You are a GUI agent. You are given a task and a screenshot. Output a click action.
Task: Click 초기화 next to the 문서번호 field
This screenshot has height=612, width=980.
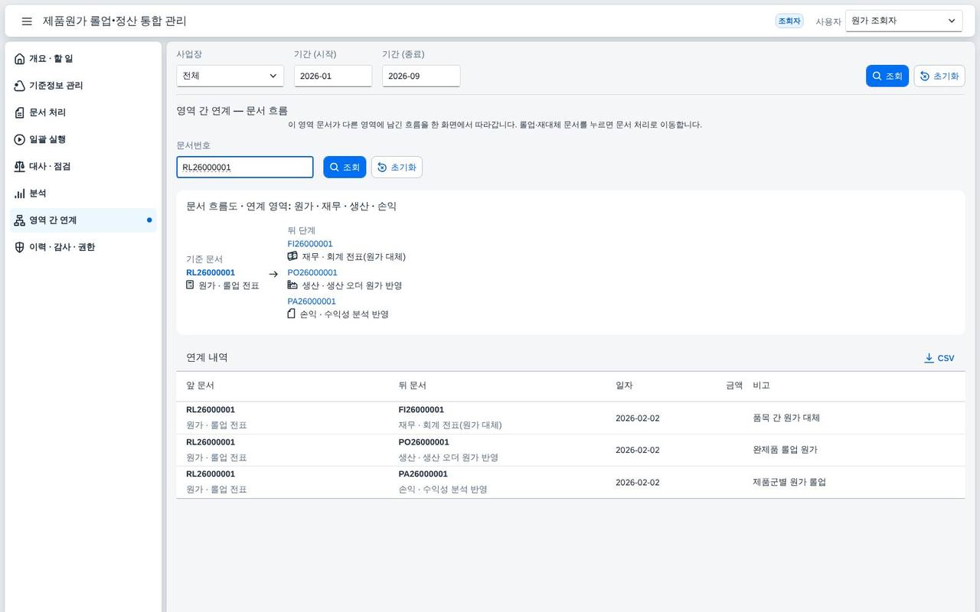tap(397, 167)
